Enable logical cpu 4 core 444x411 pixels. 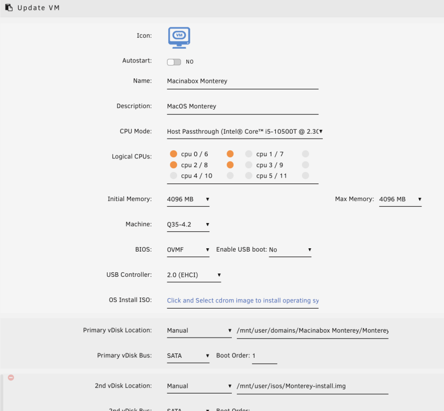(173, 175)
